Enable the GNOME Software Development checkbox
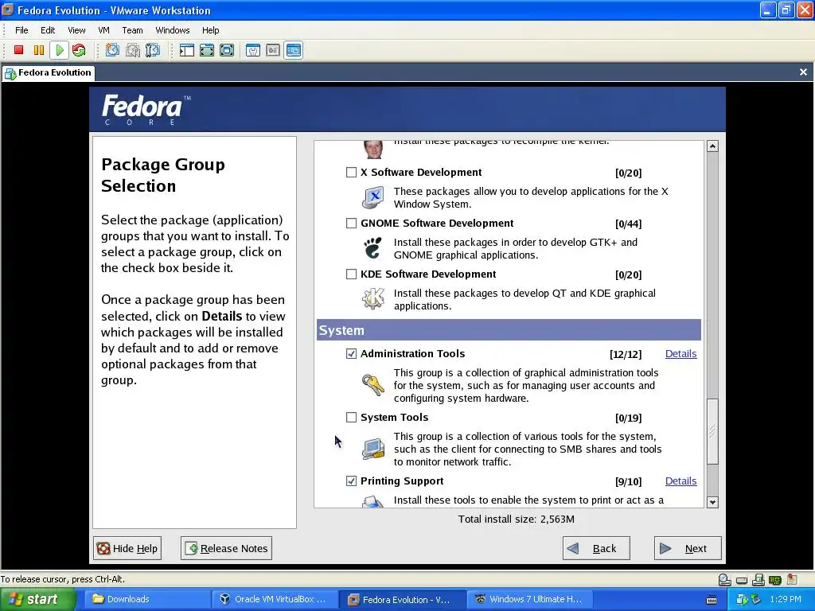The width and height of the screenshot is (815, 611). 351,224
